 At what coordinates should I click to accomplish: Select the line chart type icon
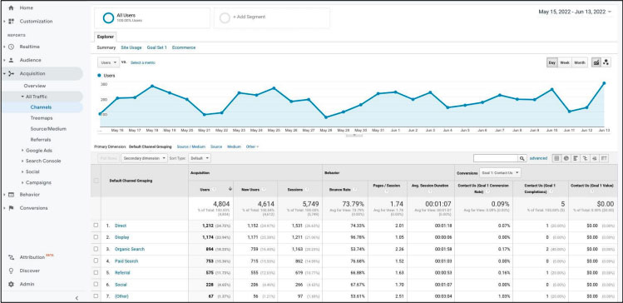click(x=596, y=62)
